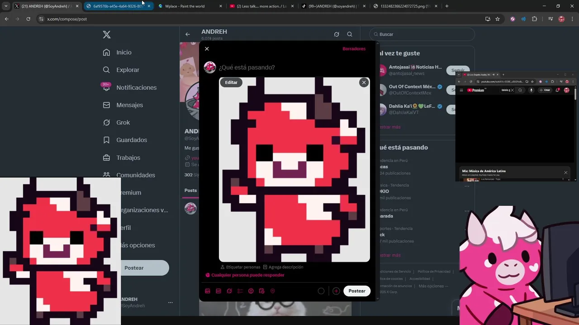This screenshot has height=325, width=579.
Task: Open the Chrome three-dot menu
Action: pyautogui.click(x=572, y=19)
